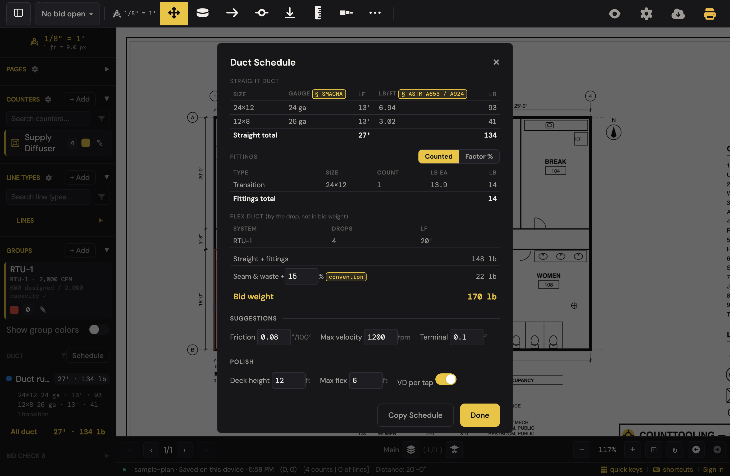Add a new counter

pos(80,99)
